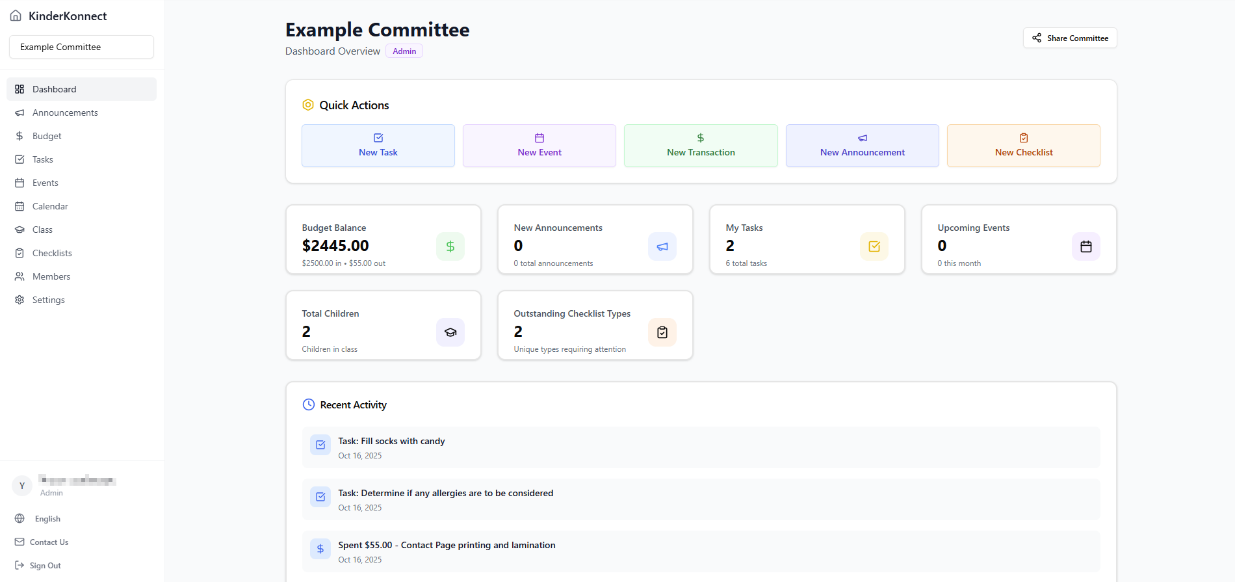Click the calendar icon in Upcoming Events card

(x=1086, y=246)
